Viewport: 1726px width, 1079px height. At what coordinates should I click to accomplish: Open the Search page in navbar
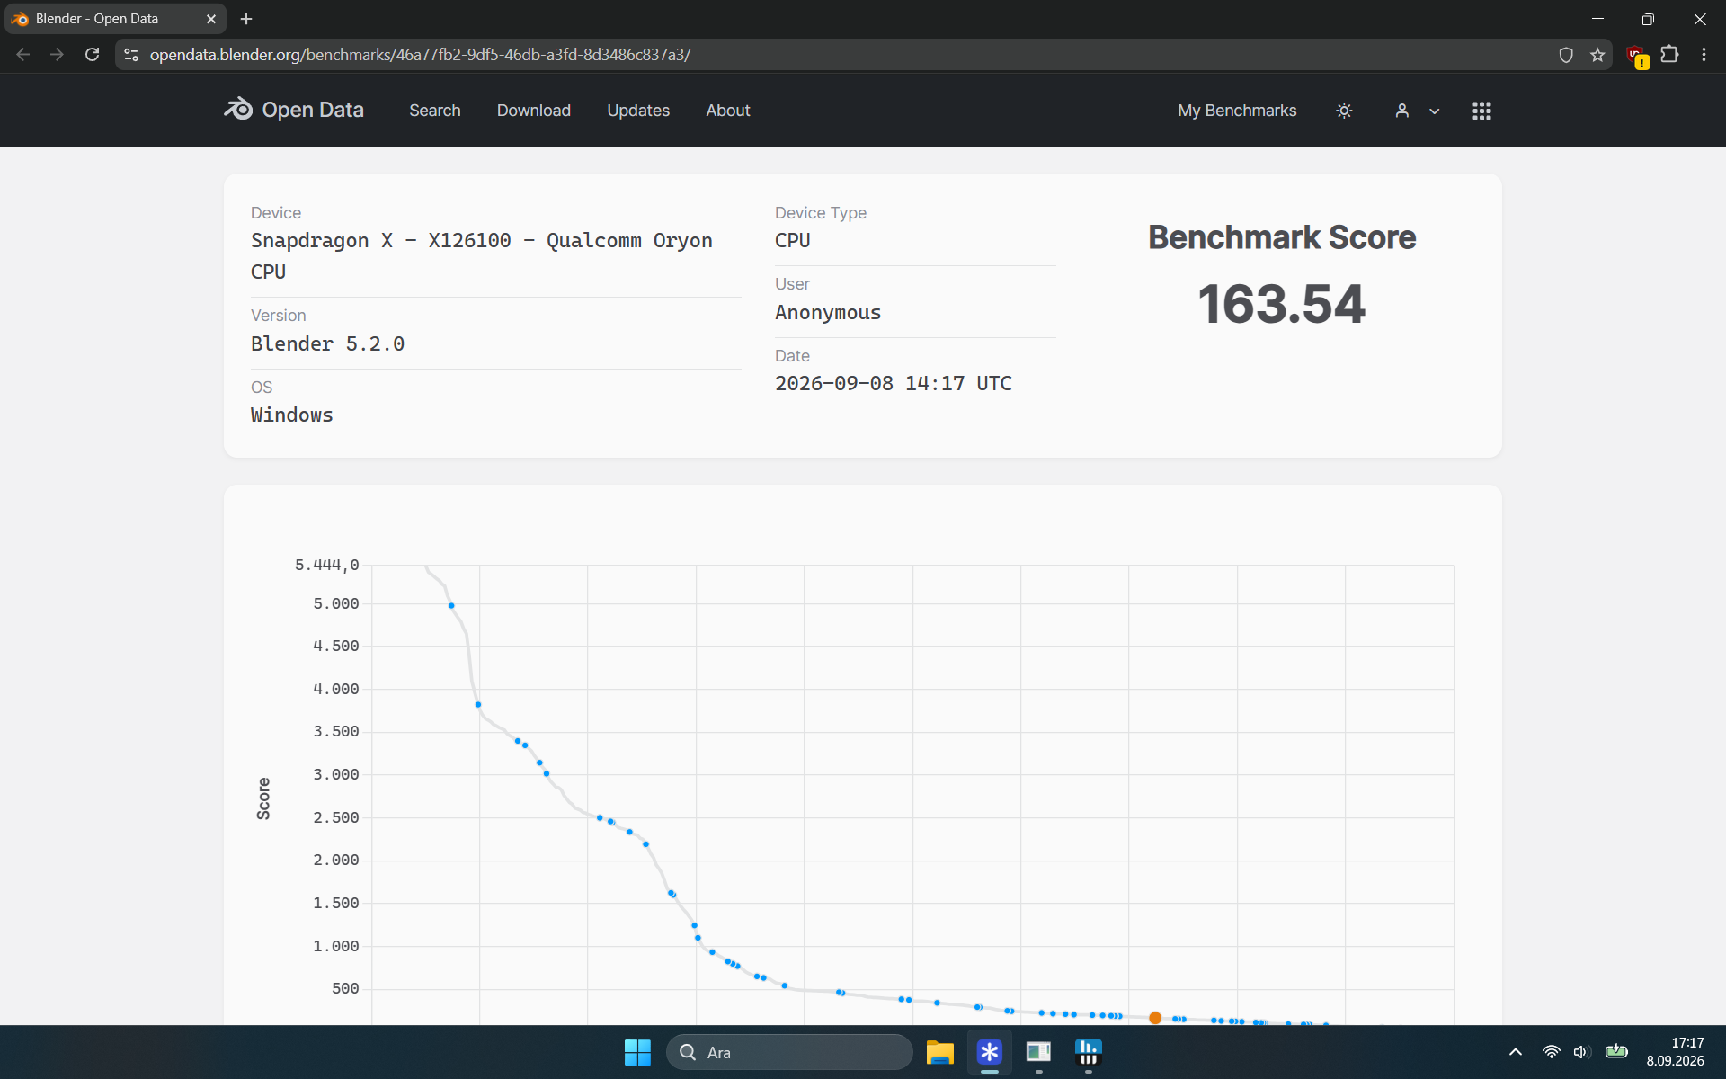pos(435,111)
